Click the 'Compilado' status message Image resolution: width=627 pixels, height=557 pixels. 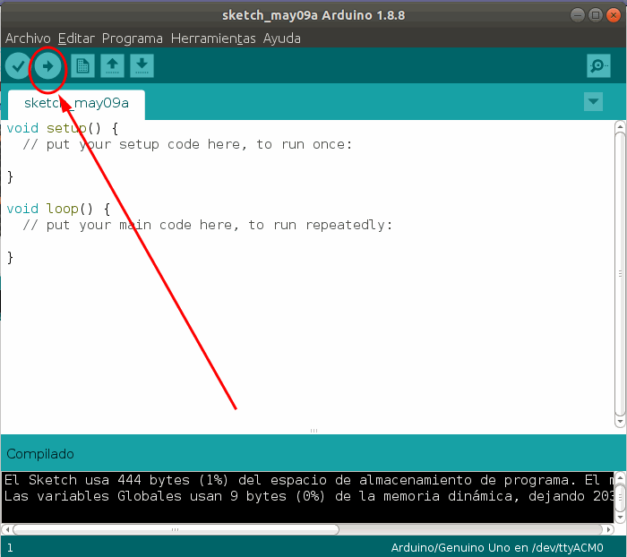tap(40, 454)
